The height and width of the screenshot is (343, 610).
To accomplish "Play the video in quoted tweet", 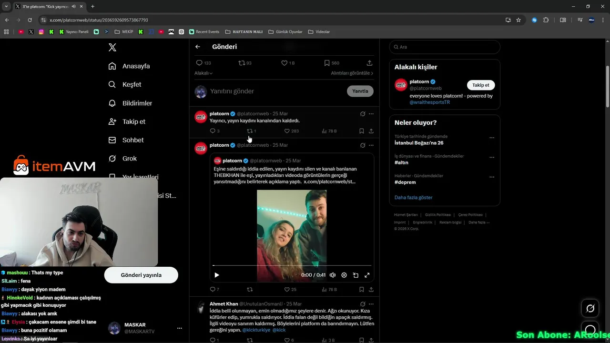I will (x=217, y=275).
